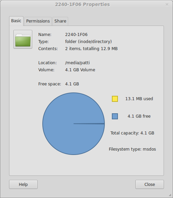Click the green folder icon button

(x=23, y=39)
